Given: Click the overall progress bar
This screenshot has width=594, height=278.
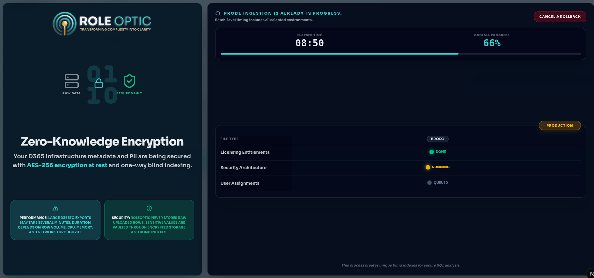Looking at the screenshot, I should click(400, 54).
